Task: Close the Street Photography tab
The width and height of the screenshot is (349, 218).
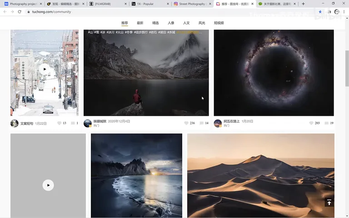Action: tap(210, 4)
